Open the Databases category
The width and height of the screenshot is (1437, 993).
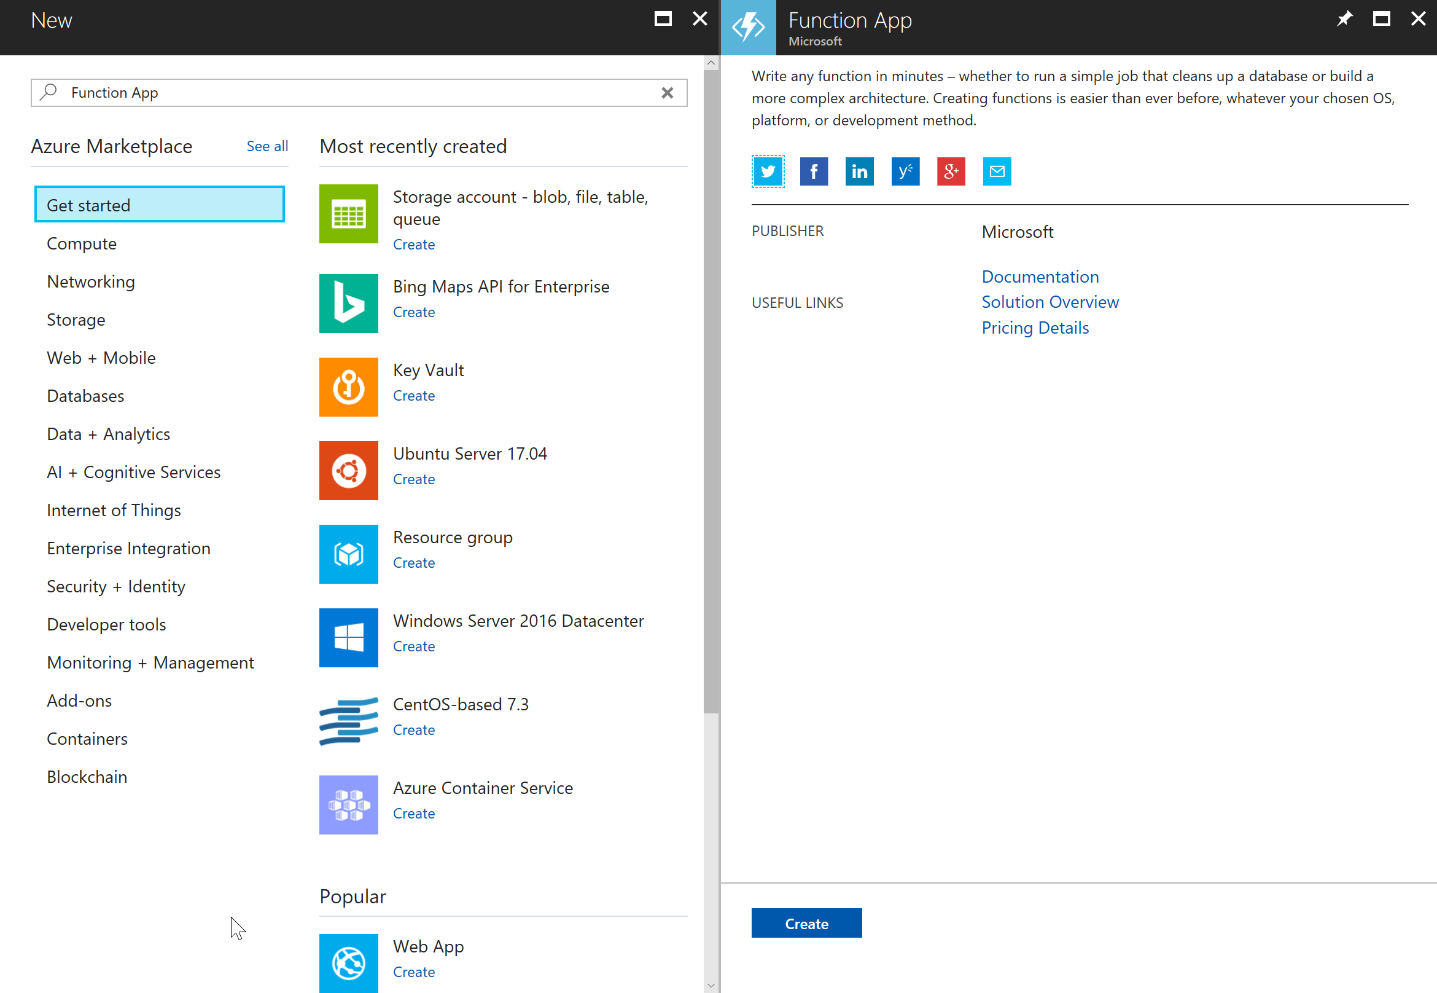click(85, 396)
